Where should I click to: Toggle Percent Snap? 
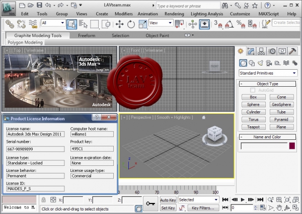click(241, 24)
